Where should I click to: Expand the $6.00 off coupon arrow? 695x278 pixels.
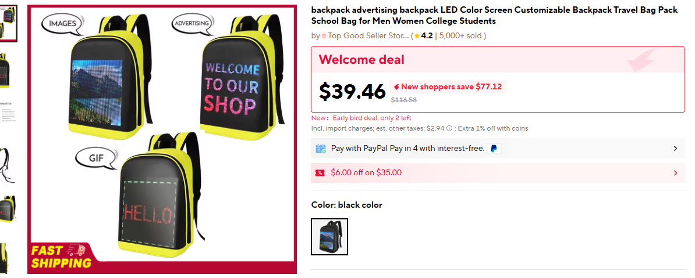(x=675, y=173)
